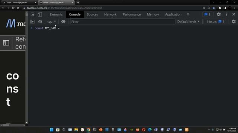Click the address bar URL
The height and width of the screenshot is (133, 238).
click(64, 8)
